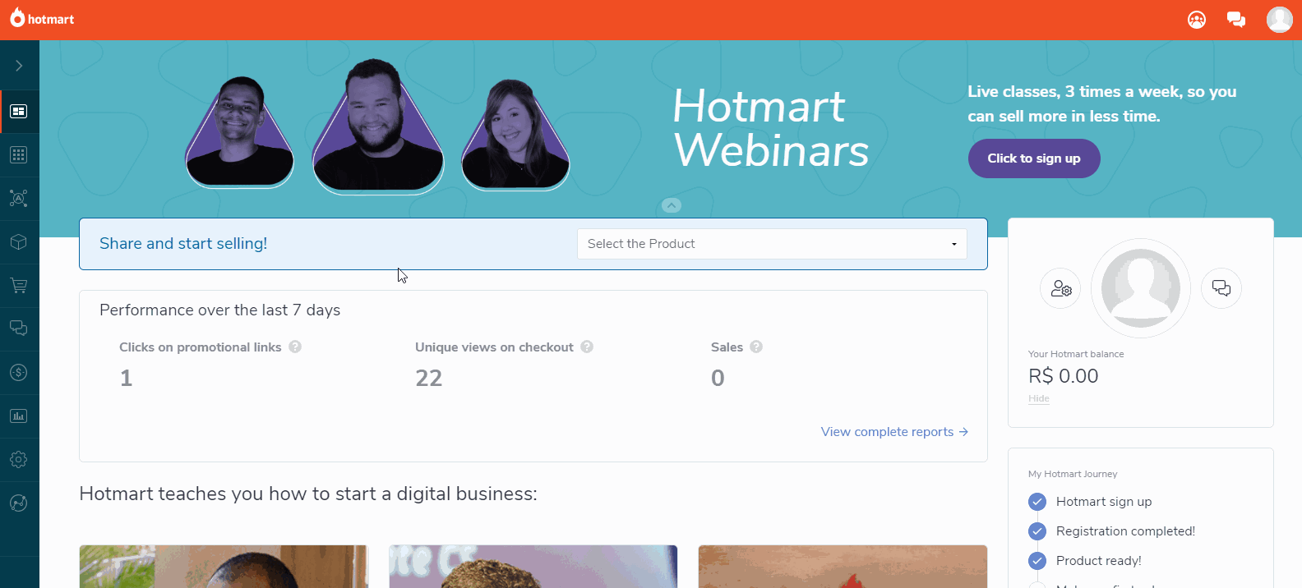Open the second tutorial video thumbnail
This screenshot has width=1302, height=588.
533,567
